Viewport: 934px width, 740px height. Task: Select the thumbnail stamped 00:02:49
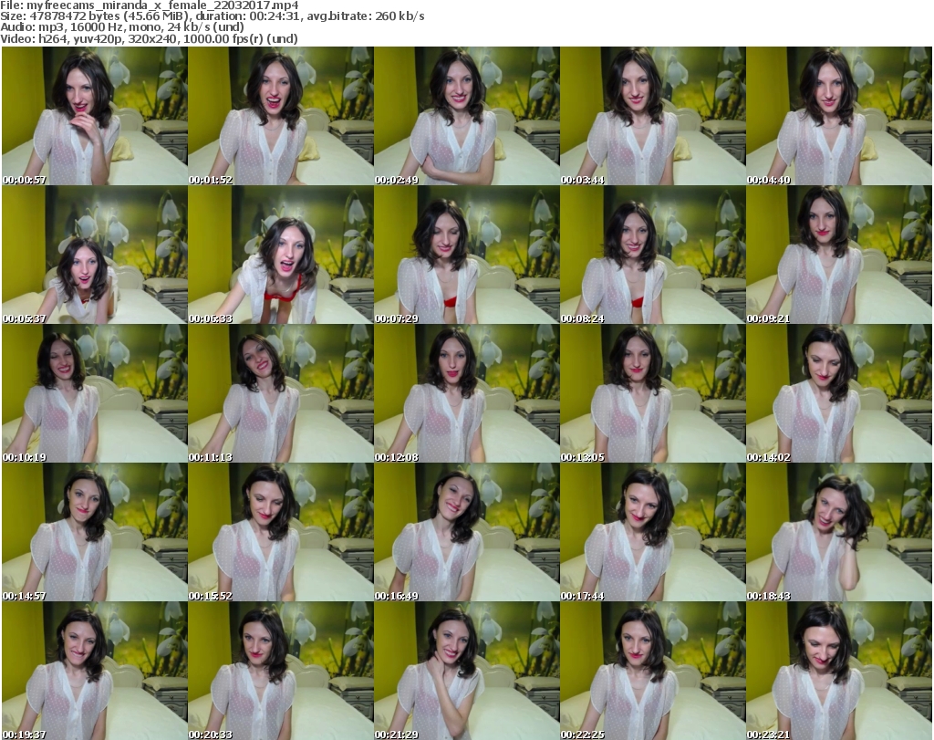coord(466,116)
